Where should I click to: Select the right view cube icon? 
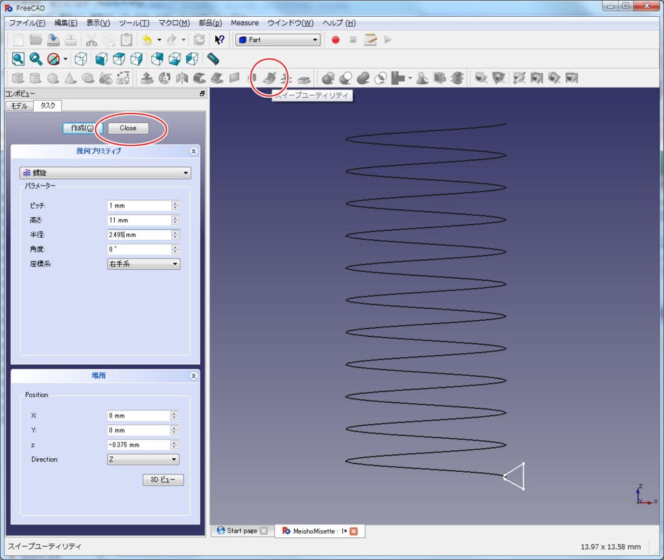[x=136, y=59]
